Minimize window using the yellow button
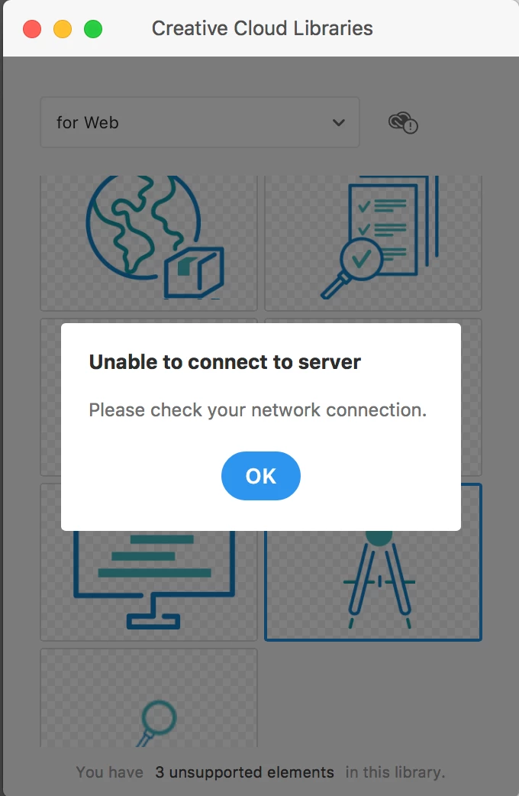Image resolution: width=519 pixels, height=796 pixels. coord(63,29)
